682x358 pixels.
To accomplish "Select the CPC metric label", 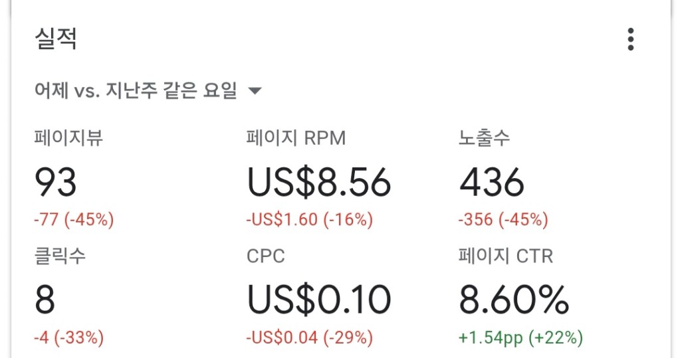I will point(265,256).
